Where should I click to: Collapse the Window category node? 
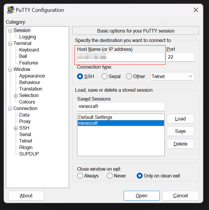[10, 70]
